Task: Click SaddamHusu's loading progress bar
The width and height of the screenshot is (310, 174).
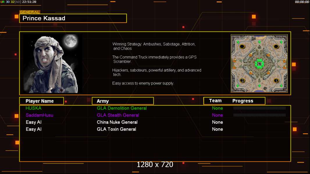Action: pos(259,115)
